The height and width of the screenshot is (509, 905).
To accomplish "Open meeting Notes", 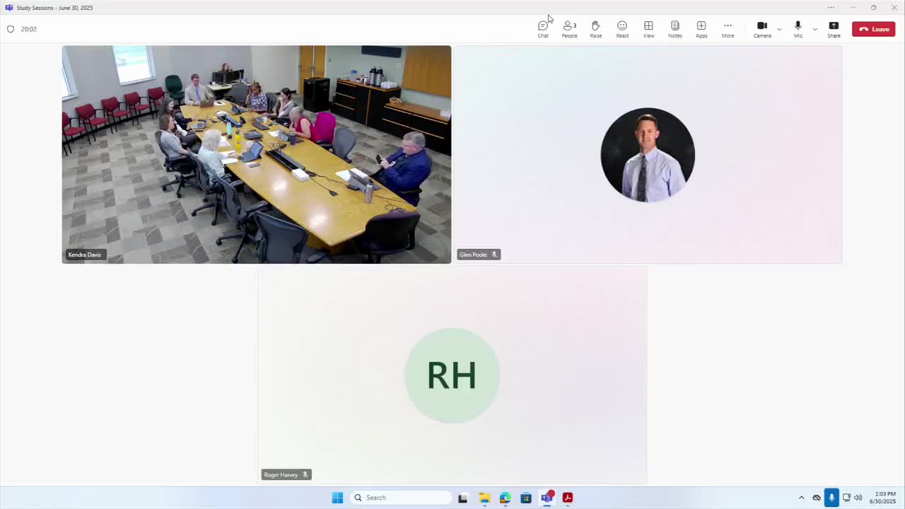I will click(x=675, y=28).
